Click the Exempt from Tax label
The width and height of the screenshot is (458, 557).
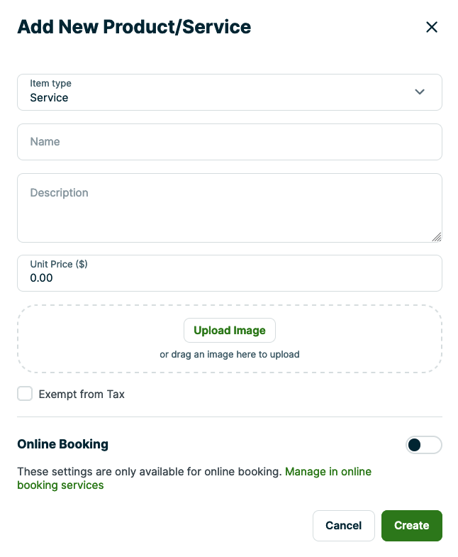coord(82,395)
